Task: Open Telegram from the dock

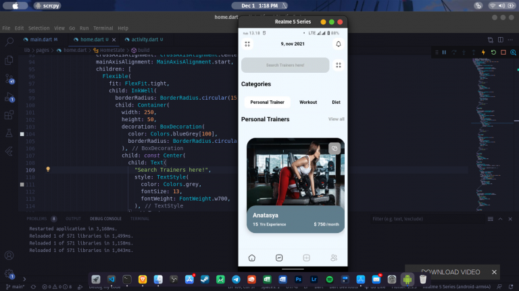Action: coord(236,280)
